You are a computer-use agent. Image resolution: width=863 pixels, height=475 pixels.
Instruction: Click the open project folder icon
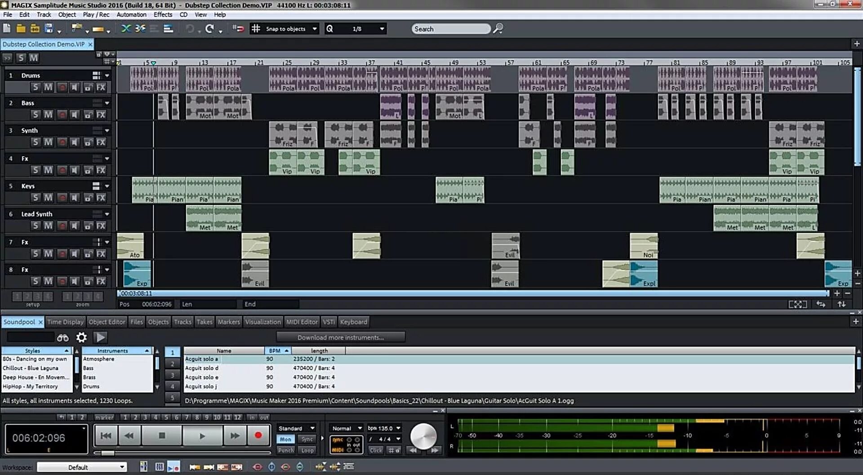[x=21, y=29]
